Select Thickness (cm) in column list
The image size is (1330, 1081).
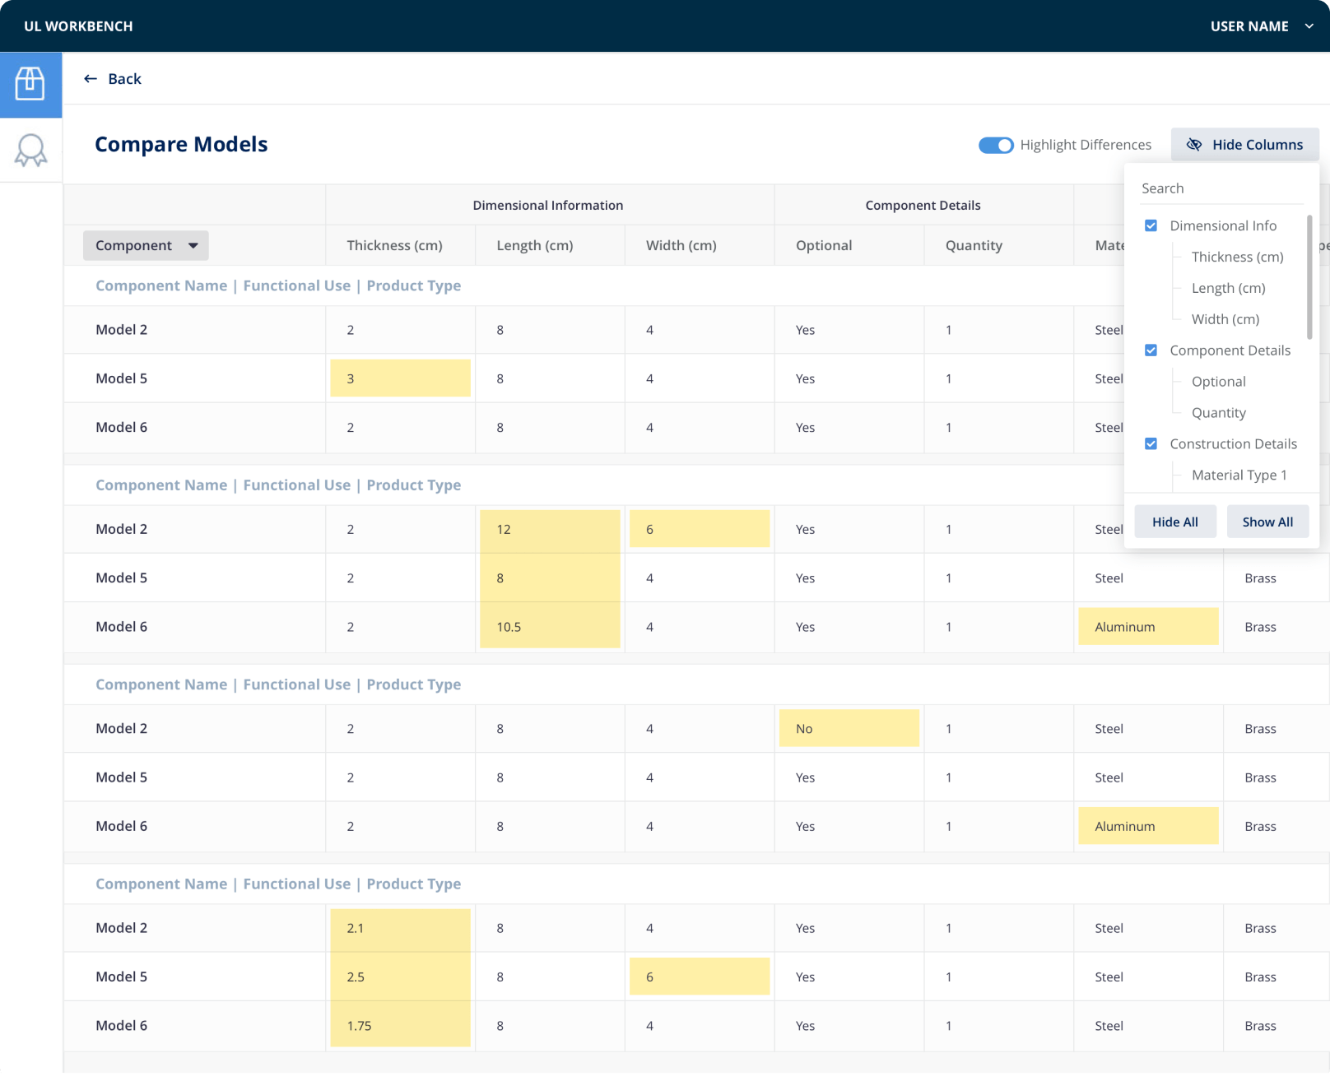pos(1237,257)
